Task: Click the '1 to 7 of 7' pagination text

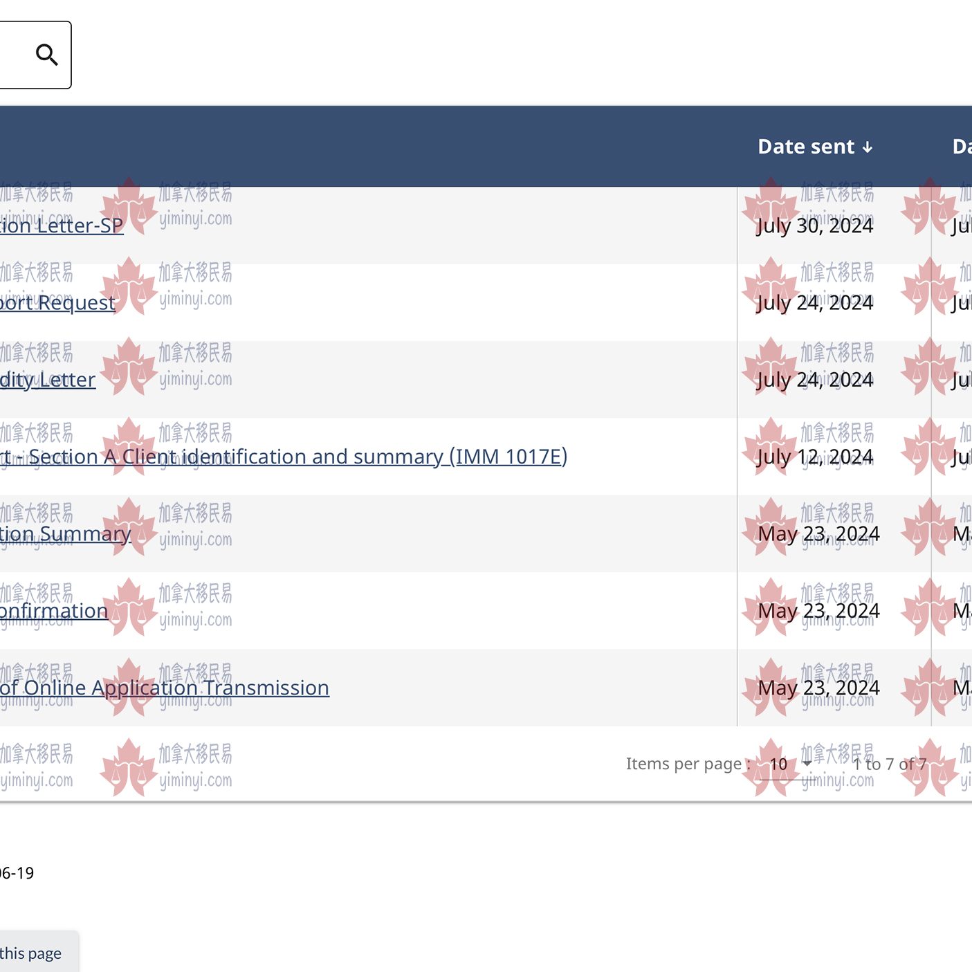Action: pos(889,764)
